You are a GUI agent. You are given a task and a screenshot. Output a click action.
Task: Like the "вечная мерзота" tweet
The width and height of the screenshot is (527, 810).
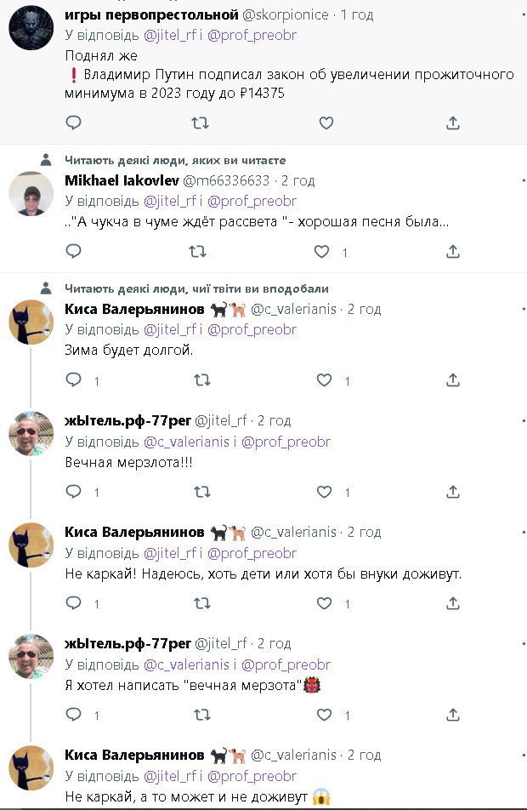click(324, 715)
